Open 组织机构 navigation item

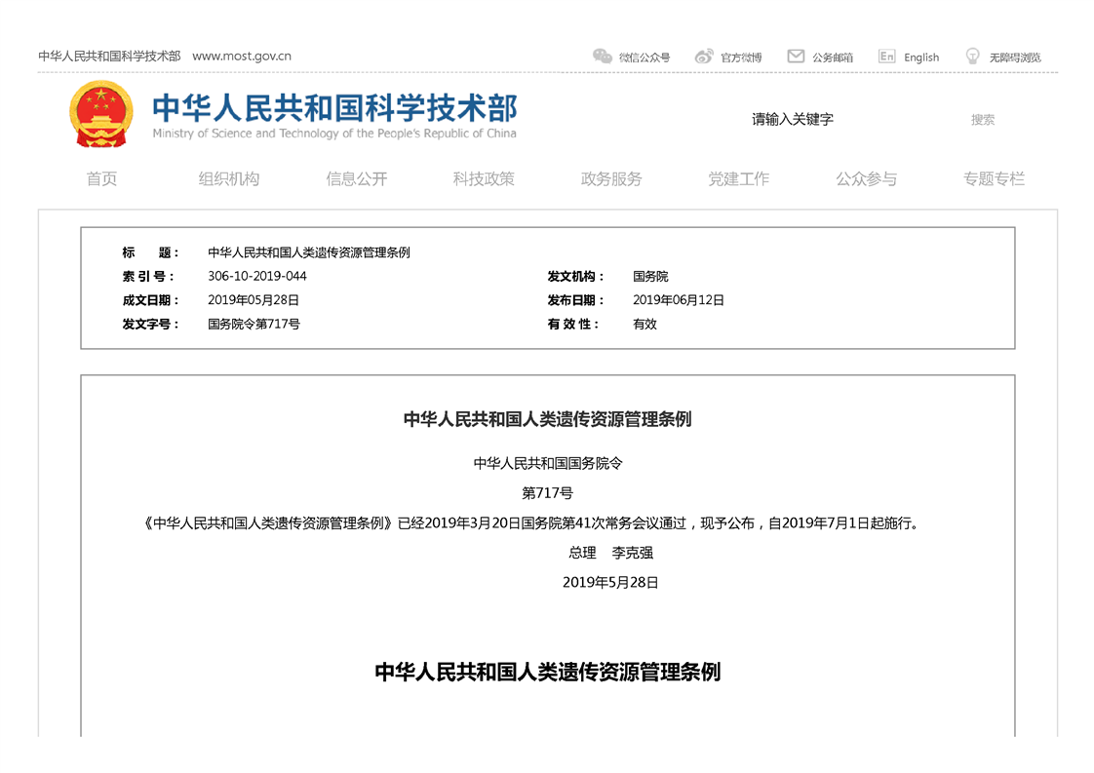pos(229,178)
